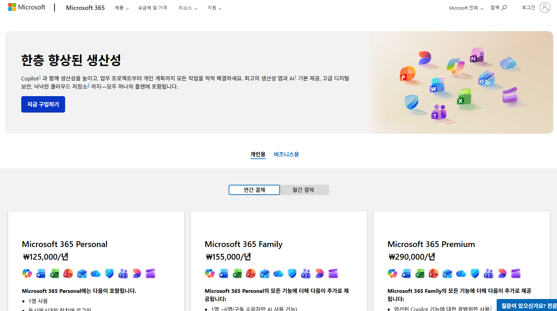Click the ₩155,000/년 price
This screenshot has height=311, width=557.
coord(228,257)
